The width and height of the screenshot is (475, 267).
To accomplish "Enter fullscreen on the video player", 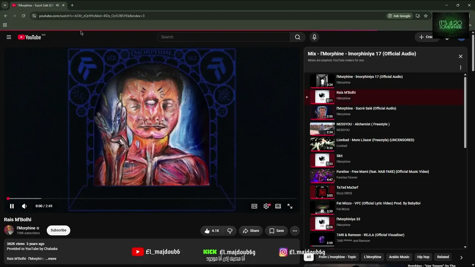I will click(x=290, y=206).
